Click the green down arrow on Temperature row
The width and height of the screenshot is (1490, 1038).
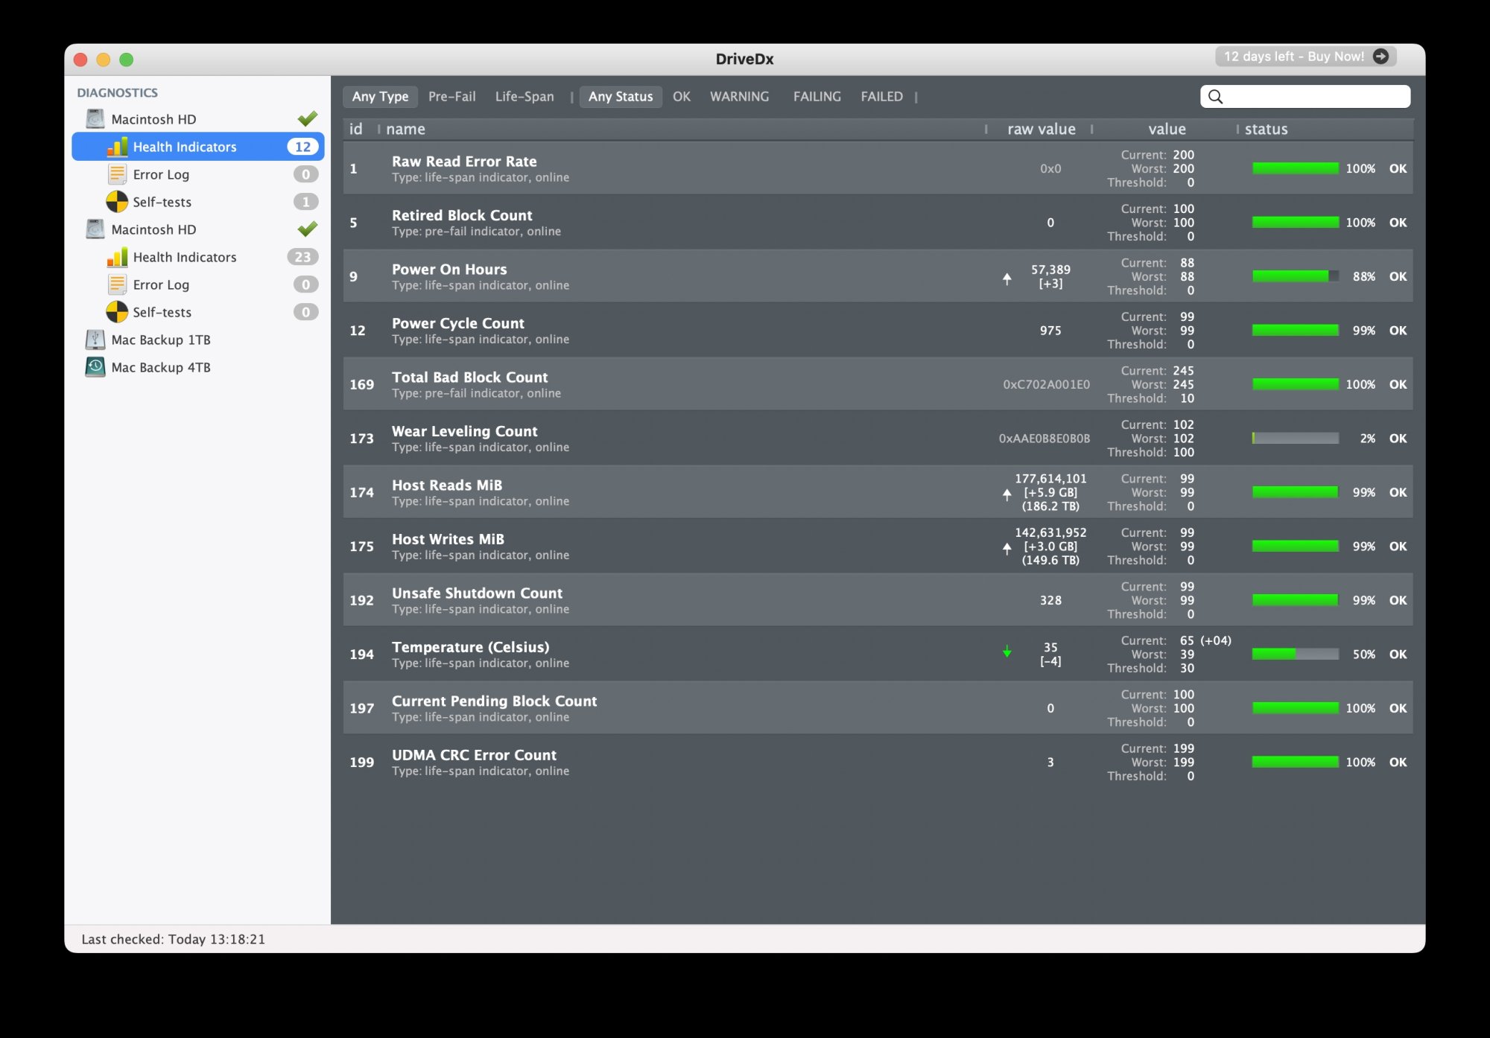[x=1006, y=652]
